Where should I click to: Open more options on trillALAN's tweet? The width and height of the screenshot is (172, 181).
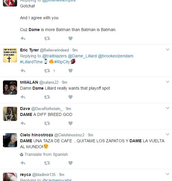[x=168, y=82]
